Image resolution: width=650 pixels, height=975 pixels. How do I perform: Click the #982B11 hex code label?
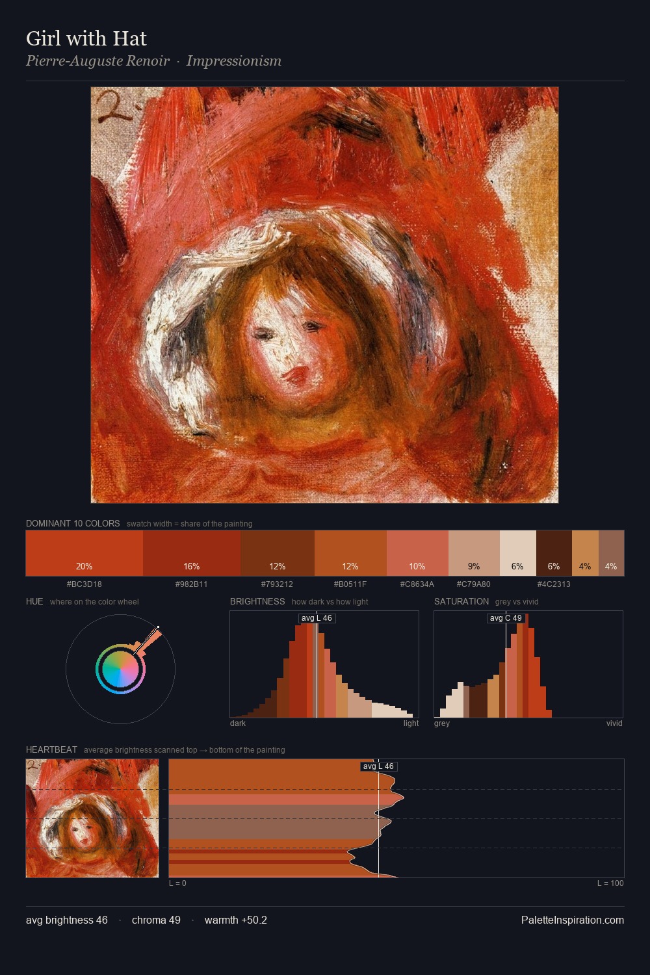point(192,584)
